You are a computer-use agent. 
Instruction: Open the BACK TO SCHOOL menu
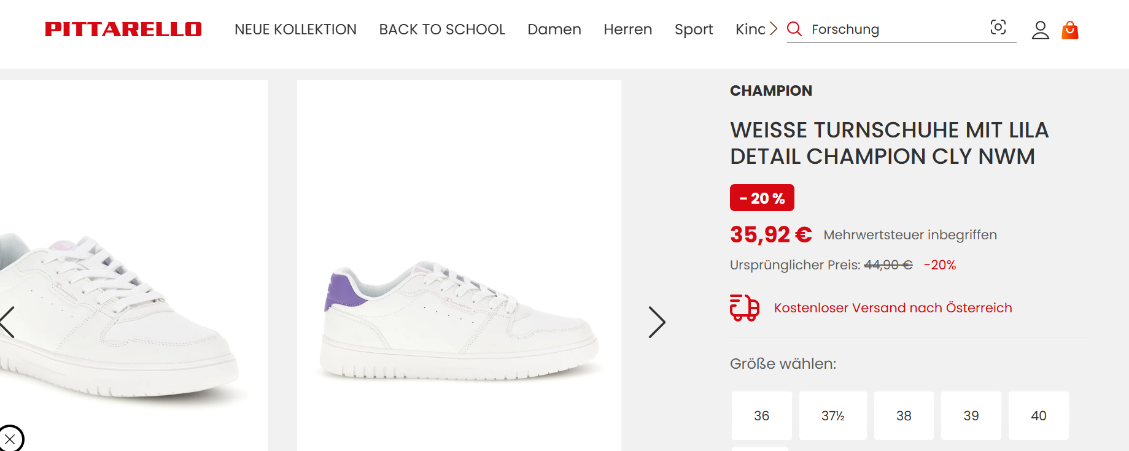pos(442,29)
